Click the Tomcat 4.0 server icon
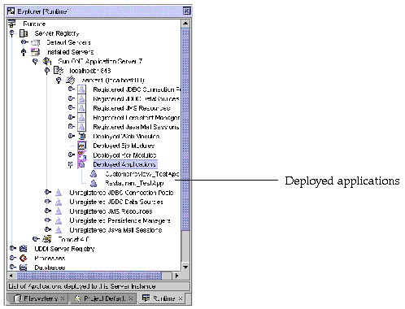This screenshot has height=309, width=405. tap(46, 239)
